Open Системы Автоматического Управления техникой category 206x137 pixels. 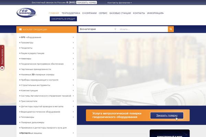click(x=46, y=96)
